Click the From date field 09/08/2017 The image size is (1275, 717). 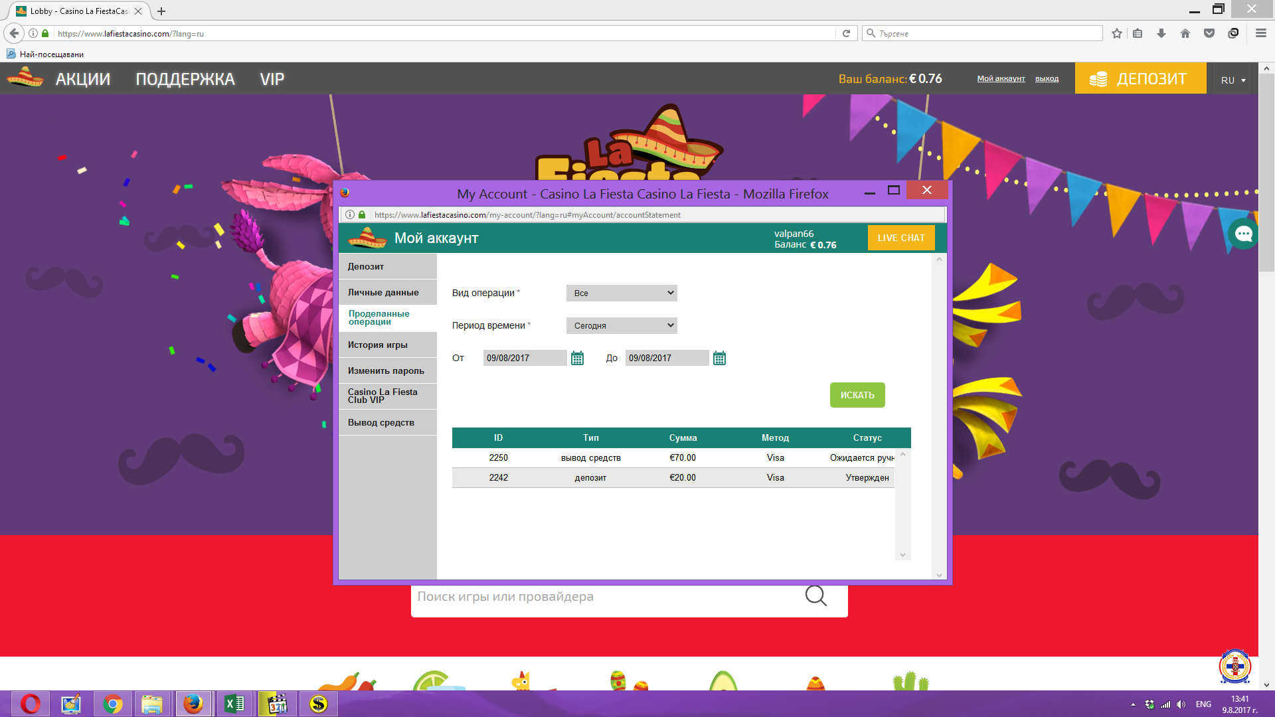point(525,358)
